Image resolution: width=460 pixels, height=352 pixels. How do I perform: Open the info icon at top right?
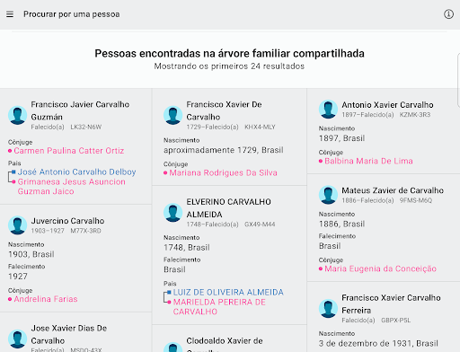coord(448,14)
